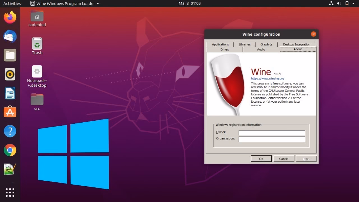Select the Notepad++.desktop file on desktop
The image size is (359, 202).
(37, 77)
